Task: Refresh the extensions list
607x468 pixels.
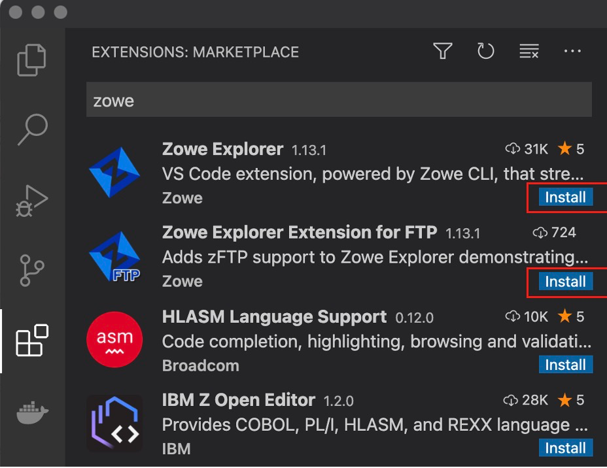Action: (485, 51)
